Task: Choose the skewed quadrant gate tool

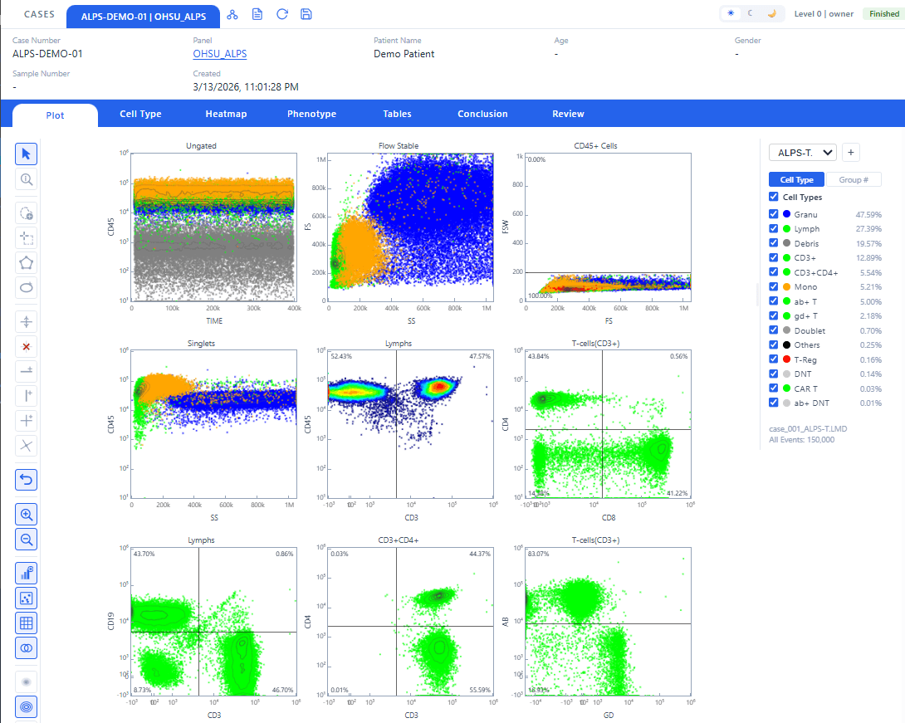Action: pos(26,446)
